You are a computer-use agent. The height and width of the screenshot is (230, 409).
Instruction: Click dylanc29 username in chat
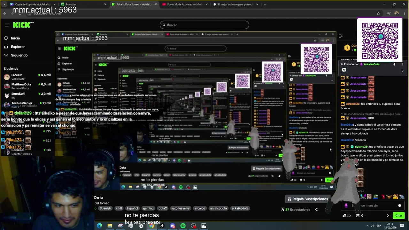point(361,147)
